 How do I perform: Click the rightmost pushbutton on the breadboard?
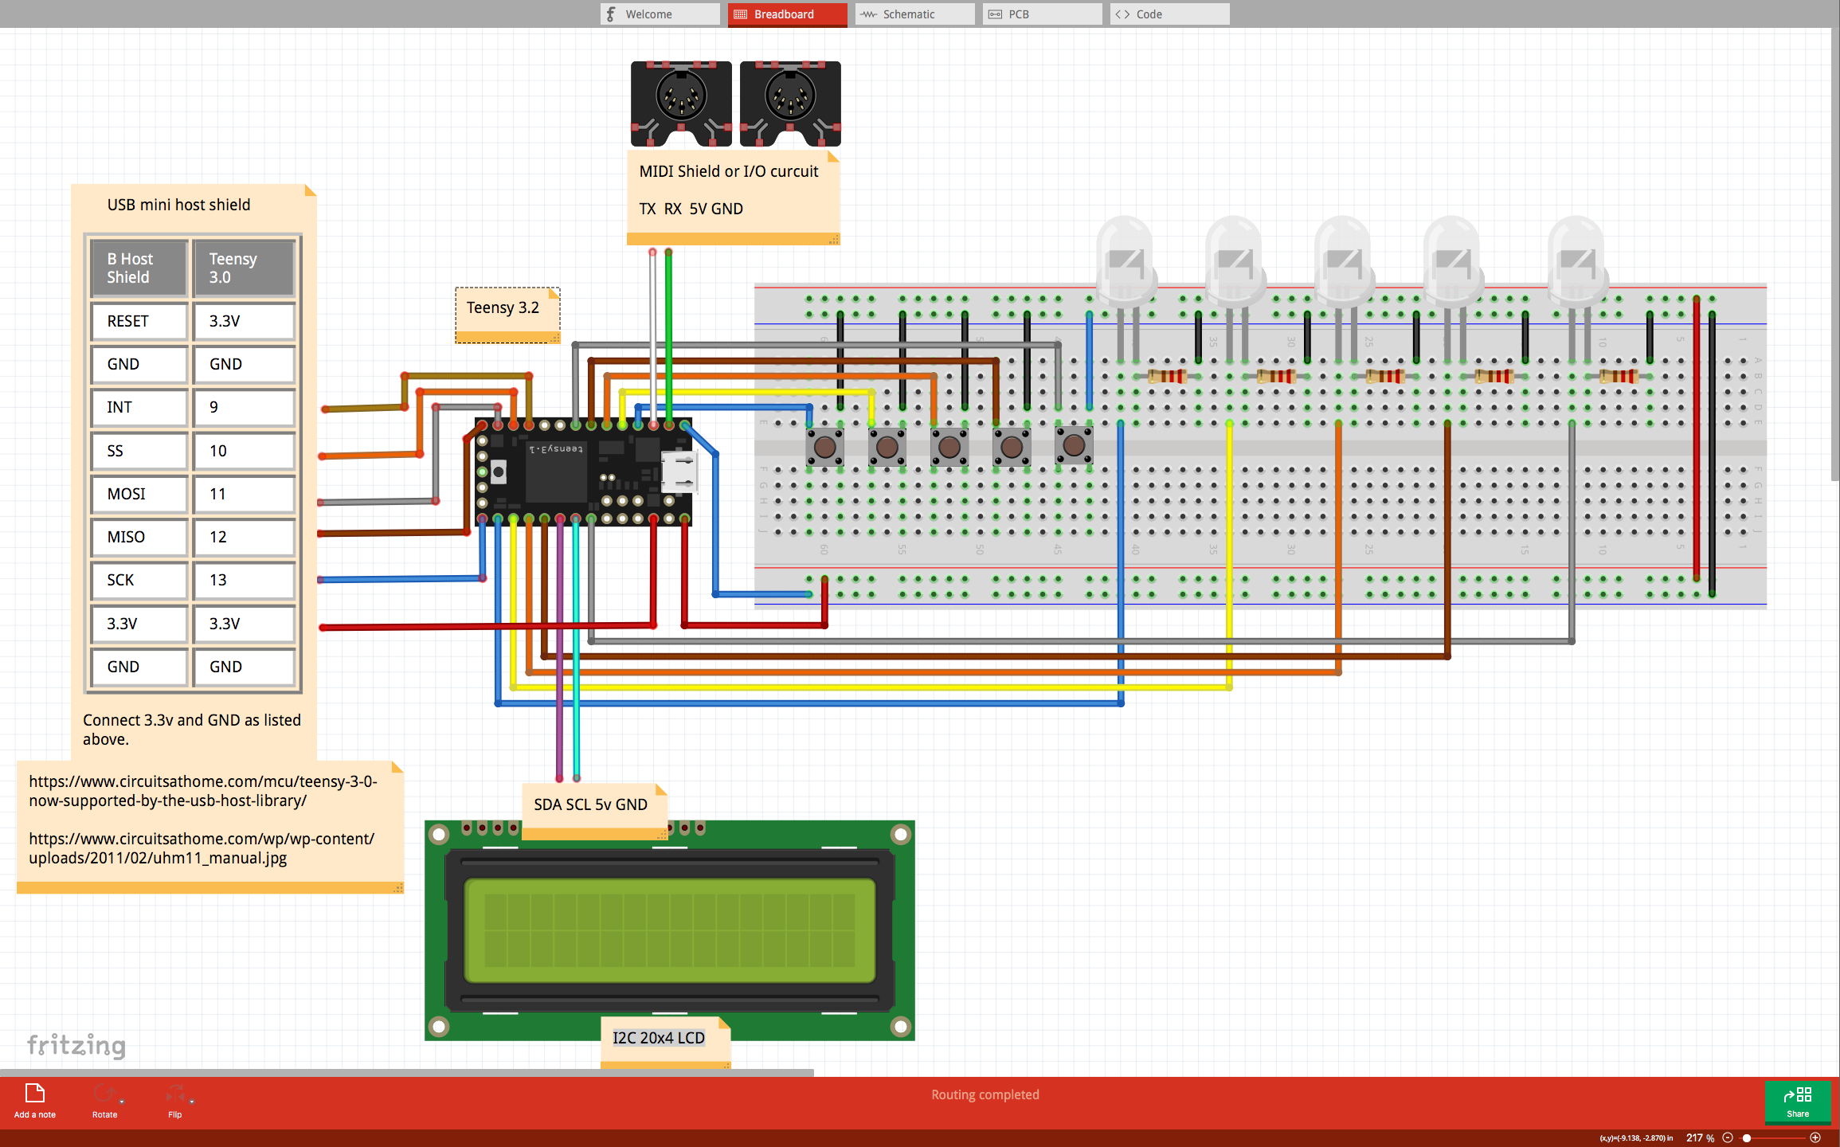point(1073,446)
